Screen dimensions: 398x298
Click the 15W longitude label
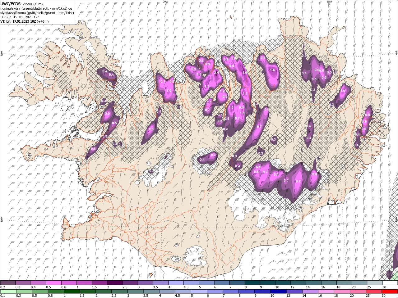point(329,2)
